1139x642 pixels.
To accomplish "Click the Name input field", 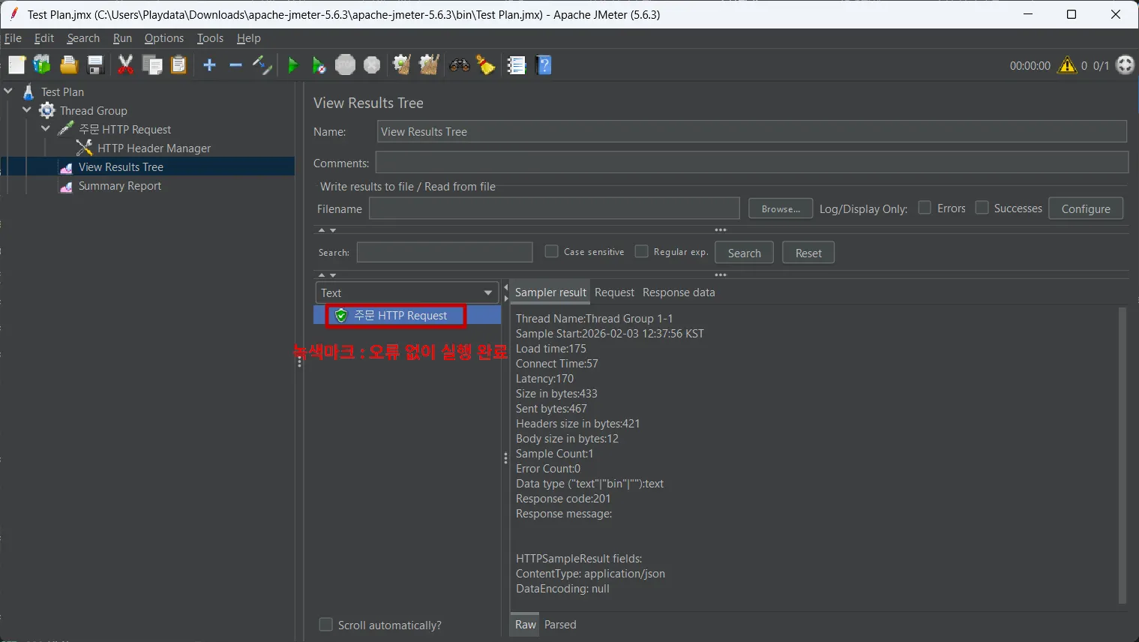I will (x=752, y=131).
